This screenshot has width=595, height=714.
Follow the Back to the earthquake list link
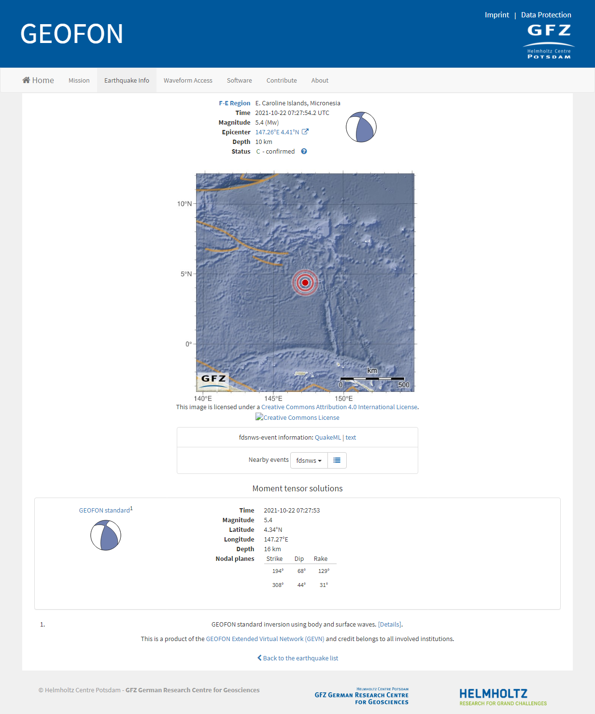coord(297,658)
